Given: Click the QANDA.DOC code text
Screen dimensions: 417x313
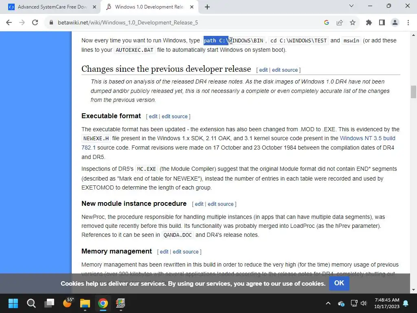Looking at the screenshot, I should click(178, 235).
